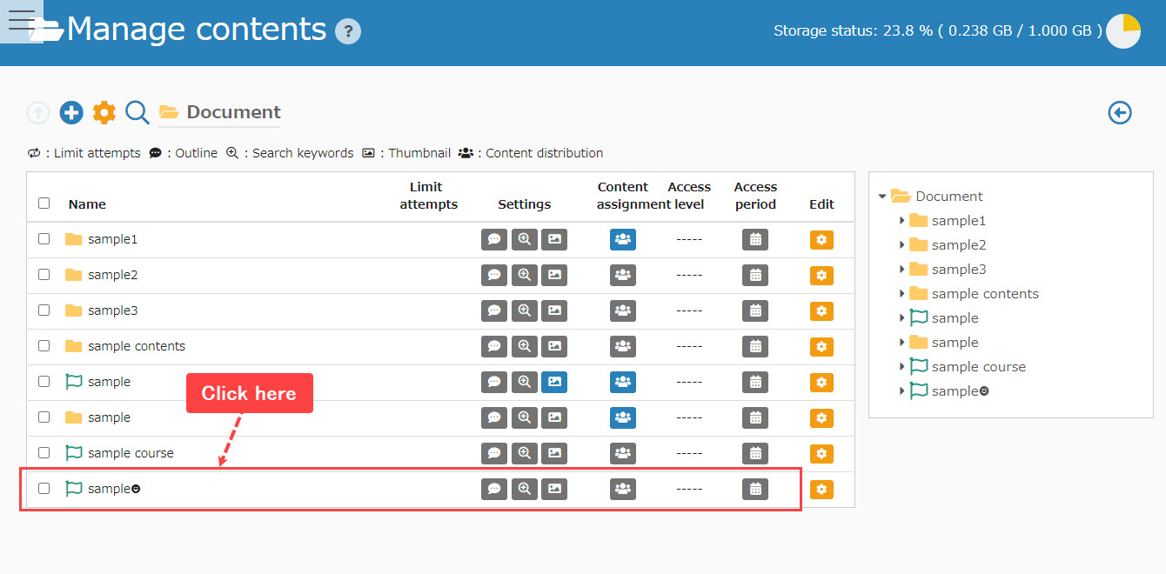Collapse the Document tree root

coord(883,197)
